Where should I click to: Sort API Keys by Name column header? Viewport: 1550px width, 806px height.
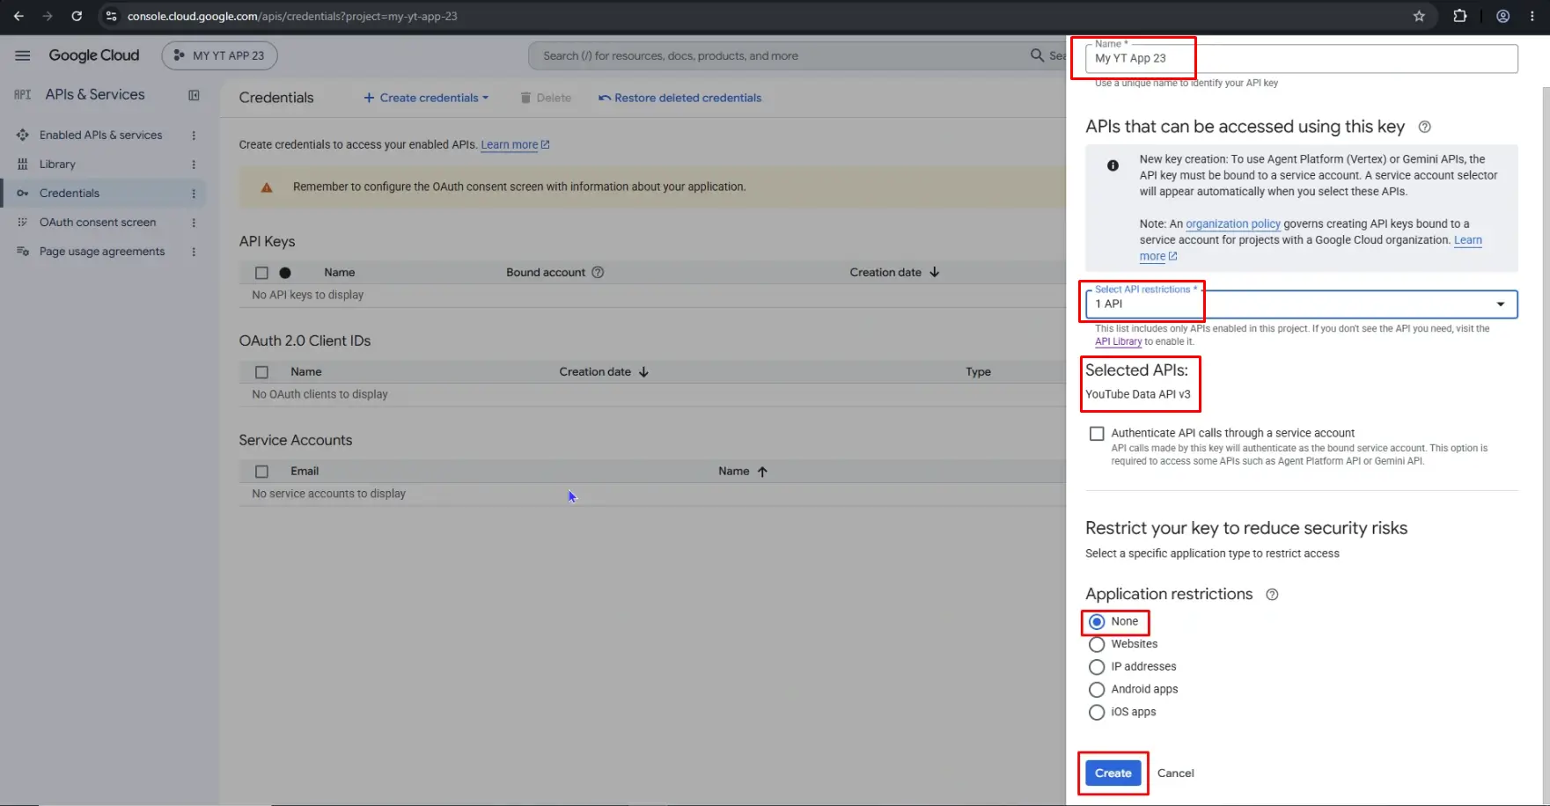point(339,273)
